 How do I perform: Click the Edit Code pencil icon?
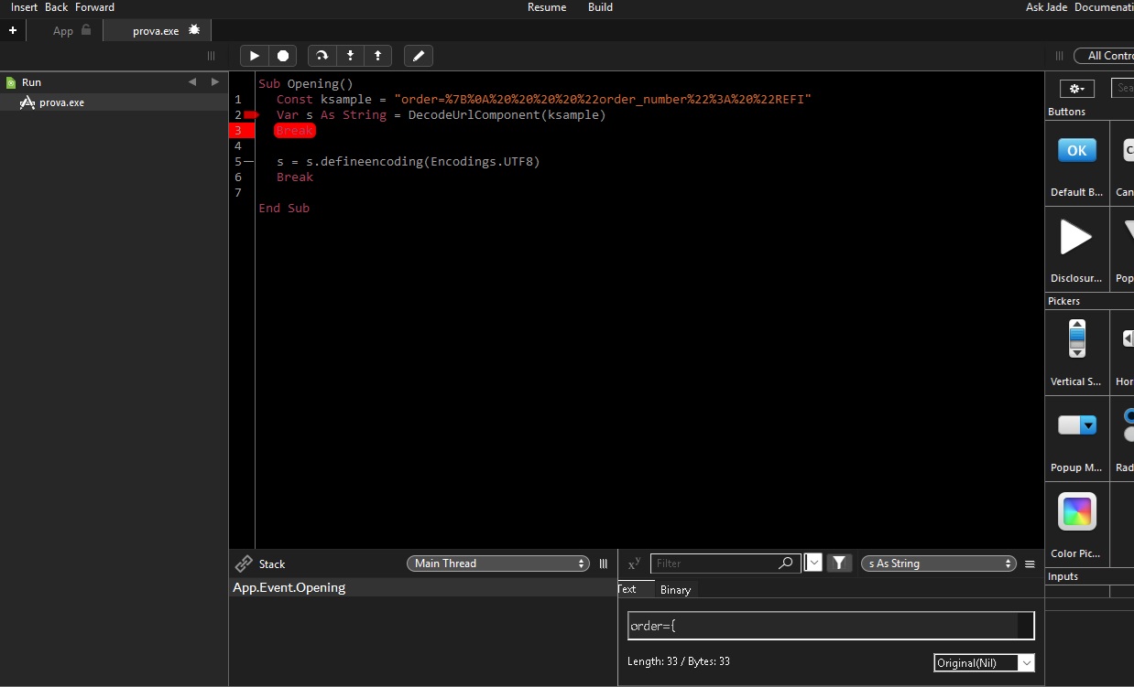(x=419, y=56)
